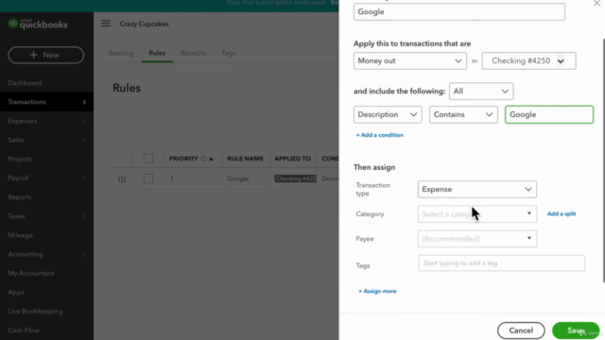This screenshot has height=340, width=605.
Task: Click the Checking #425 account tag in table
Action: click(x=296, y=178)
